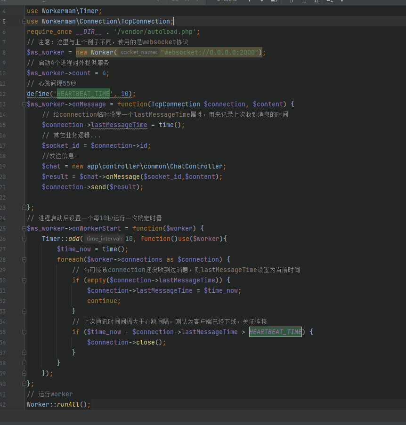Fold the HEARTBEAT_TIME comparison if block
The width and height of the screenshot is (406, 425).
[x=24, y=332]
